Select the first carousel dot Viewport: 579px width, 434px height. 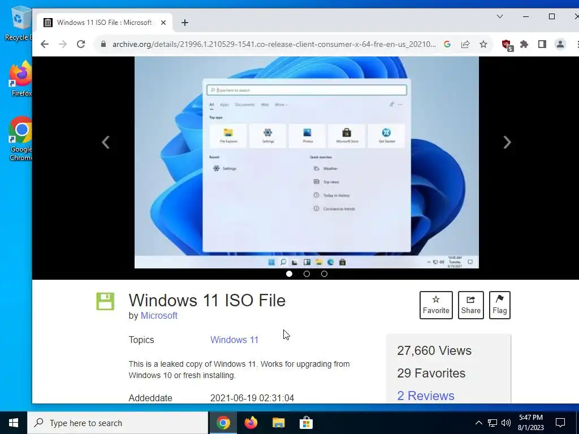(x=289, y=274)
